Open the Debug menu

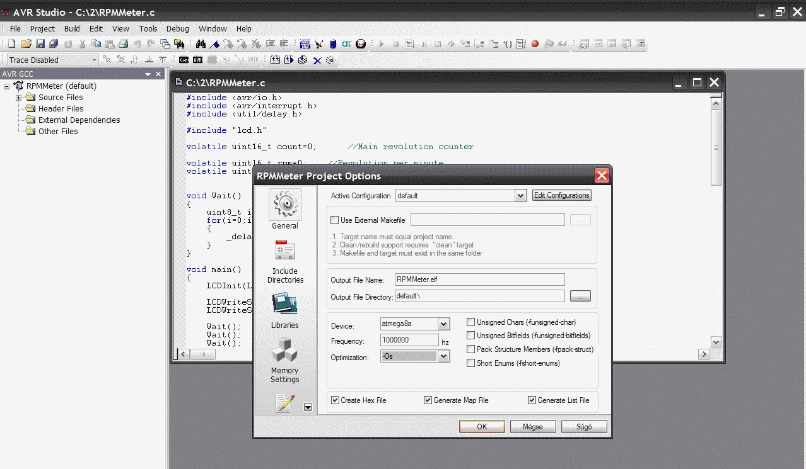pyautogui.click(x=178, y=28)
